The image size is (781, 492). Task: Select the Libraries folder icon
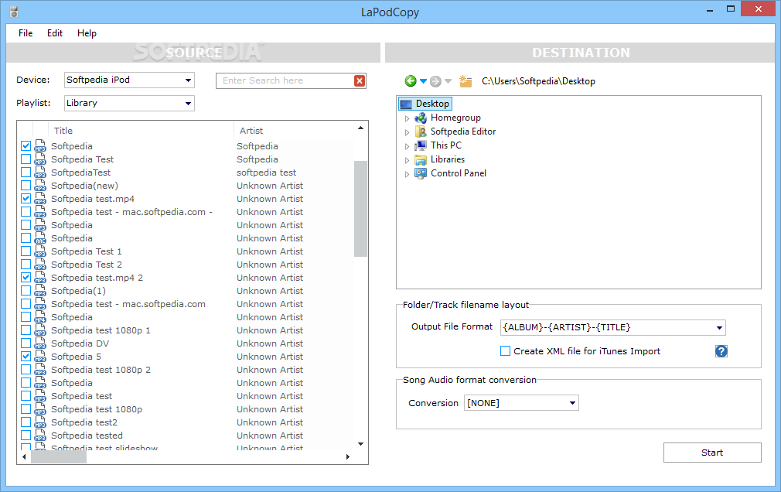click(x=421, y=159)
